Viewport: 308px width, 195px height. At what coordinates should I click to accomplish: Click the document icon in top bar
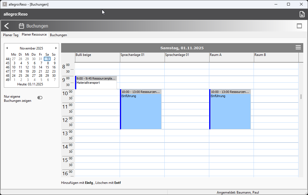[x=302, y=14]
